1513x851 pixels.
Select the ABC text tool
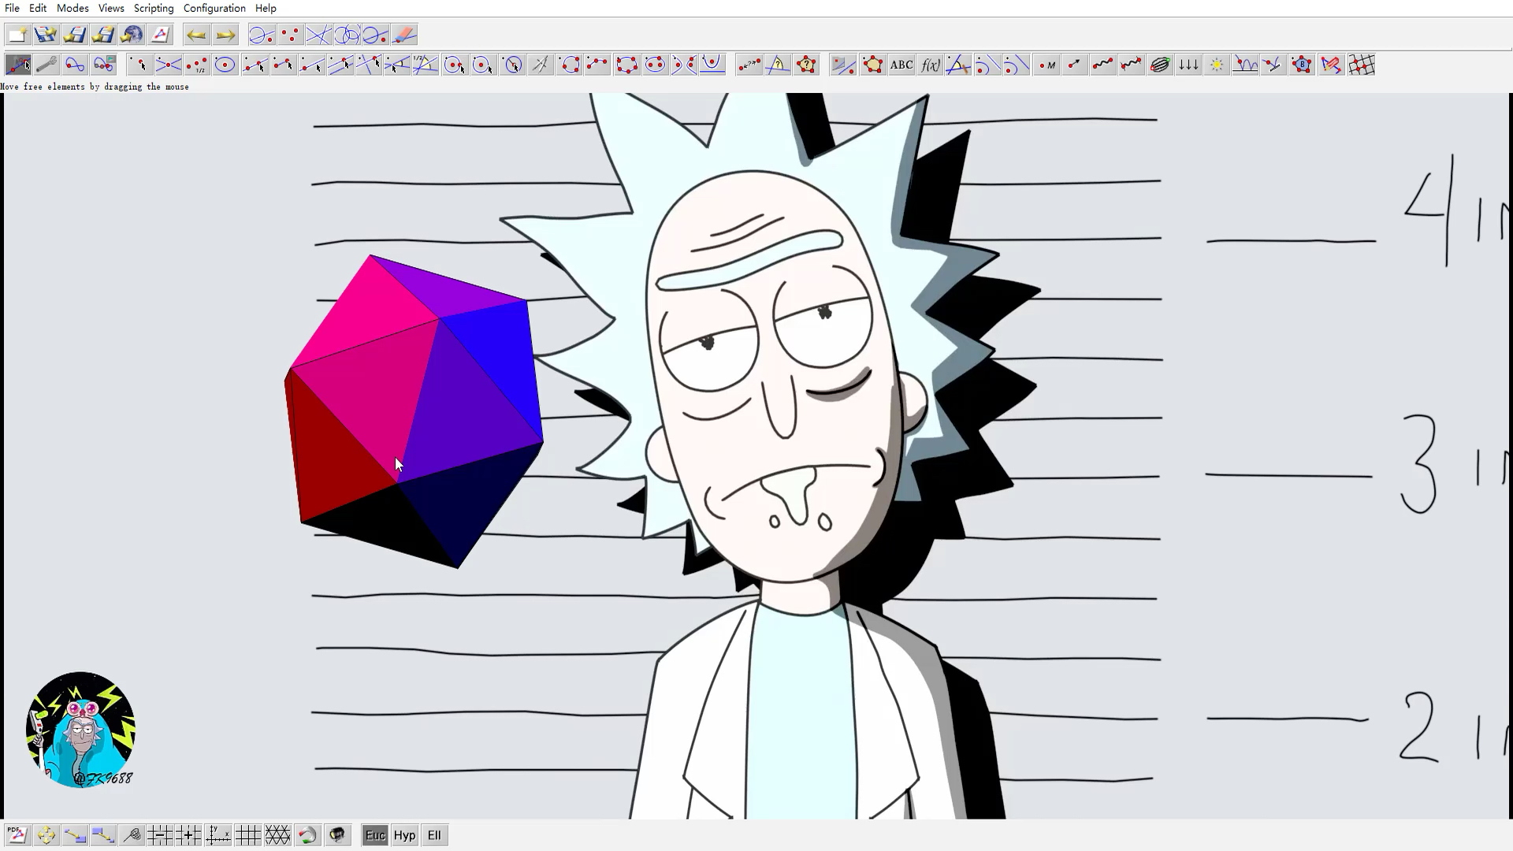(901, 65)
